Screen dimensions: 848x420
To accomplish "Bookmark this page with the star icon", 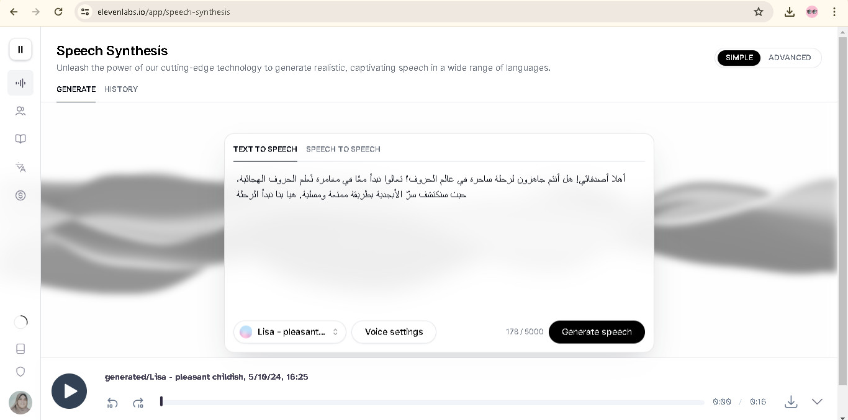I will click(x=759, y=12).
